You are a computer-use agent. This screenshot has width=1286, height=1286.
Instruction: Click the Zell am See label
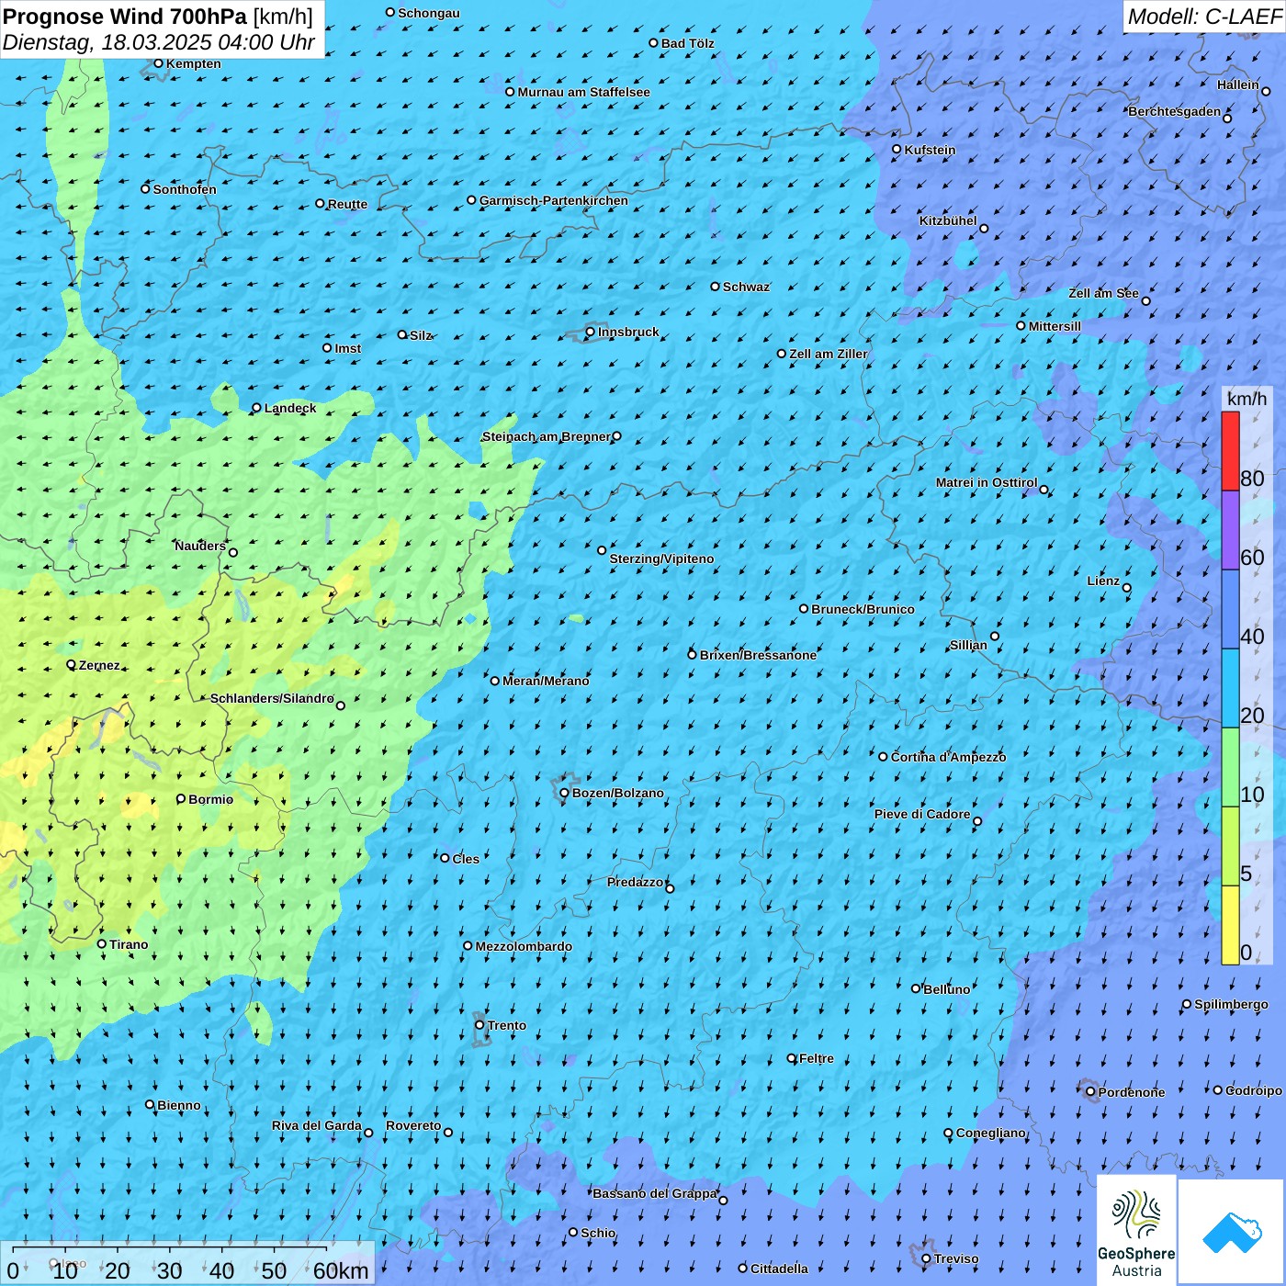[x=1103, y=293]
